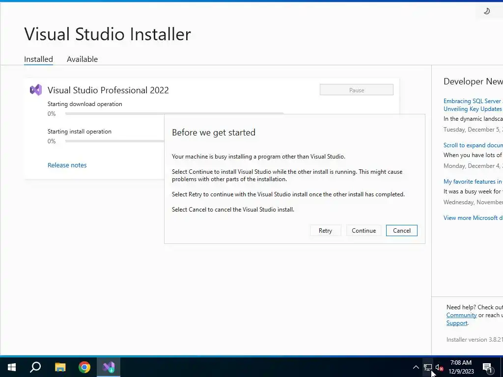The height and width of the screenshot is (377, 503).
Task: Show hidden system tray icons
Action: click(x=416, y=367)
